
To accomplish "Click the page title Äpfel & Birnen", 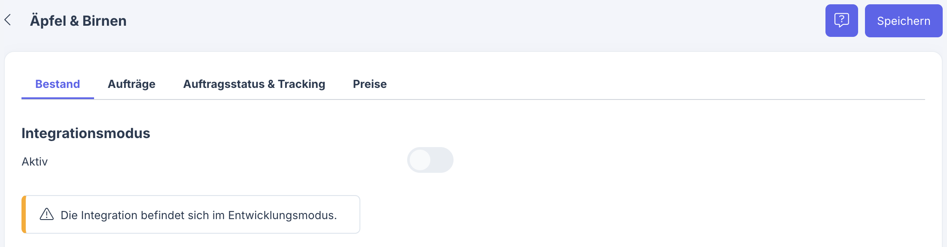I will tap(78, 20).
